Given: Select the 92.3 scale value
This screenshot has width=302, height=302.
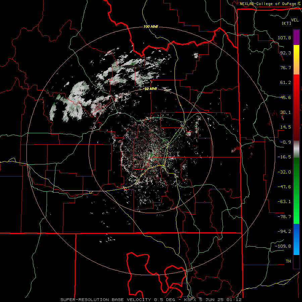Looking at the screenshot, I should [286, 53].
